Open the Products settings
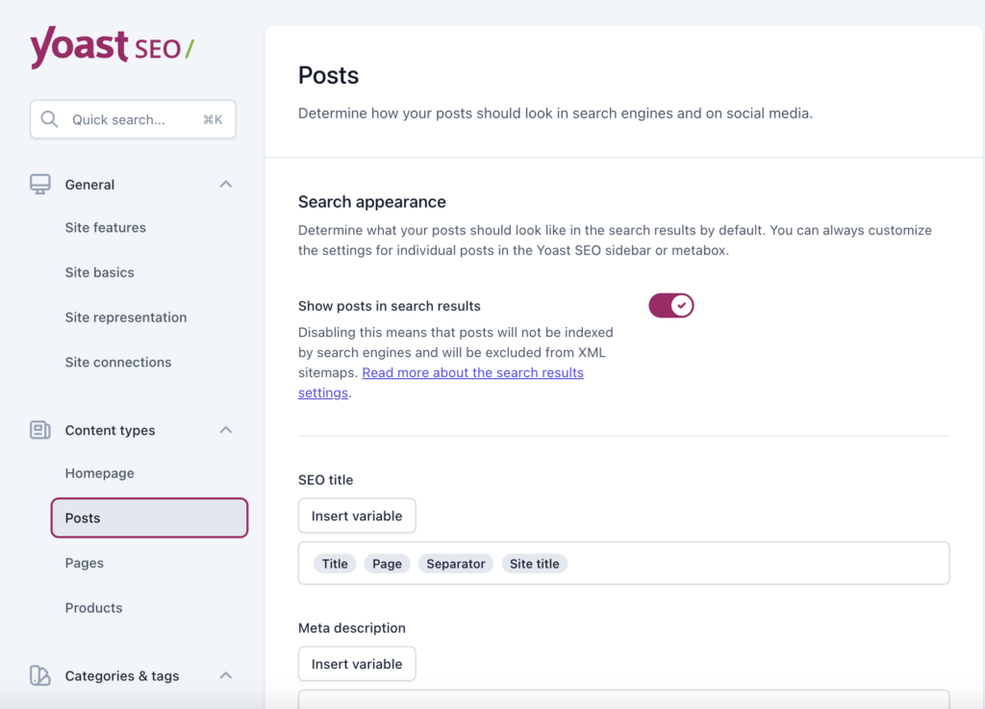Viewport: 985px width, 709px height. point(94,608)
